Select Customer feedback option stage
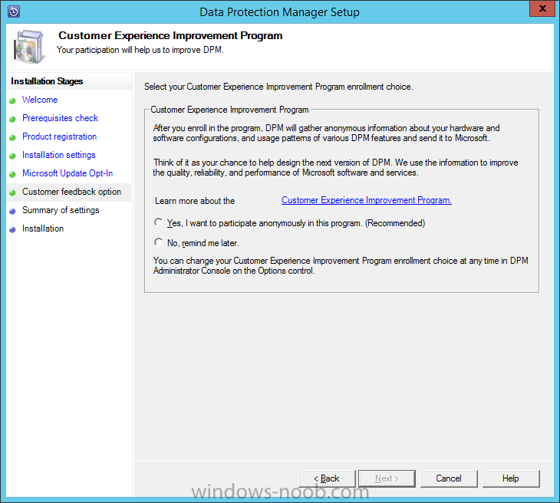Image resolution: width=560 pixels, height=503 pixels. 71,192
